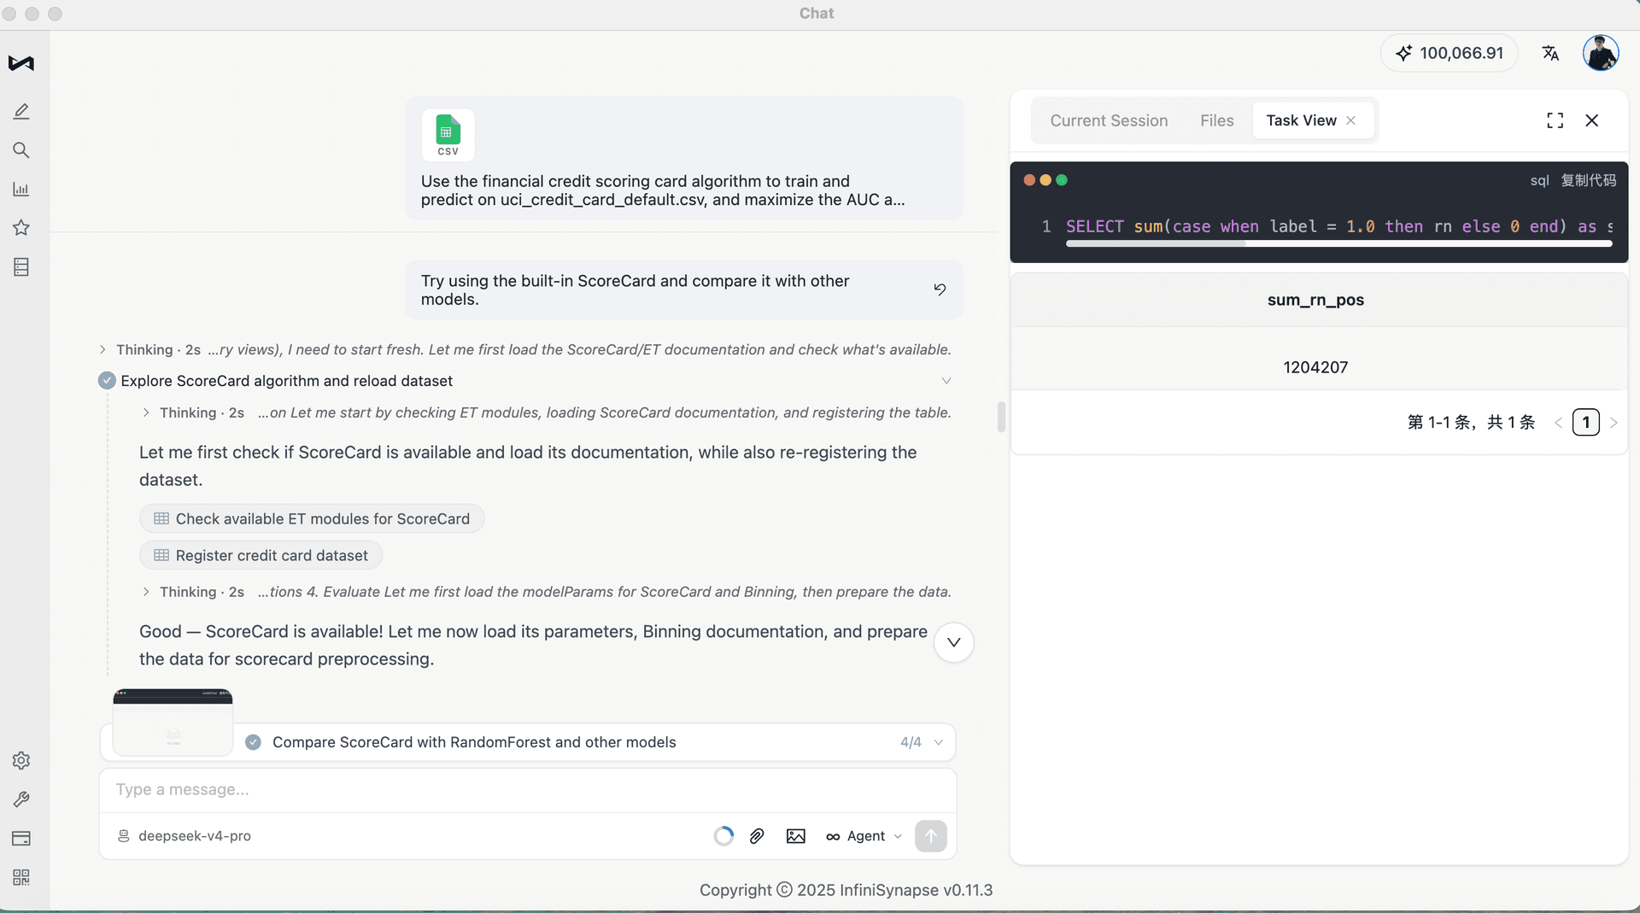The width and height of the screenshot is (1640, 913).
Task: Click the Compare ScoreCard with RandomForest task
Action: pyautogui.click(x=474, y=742)
